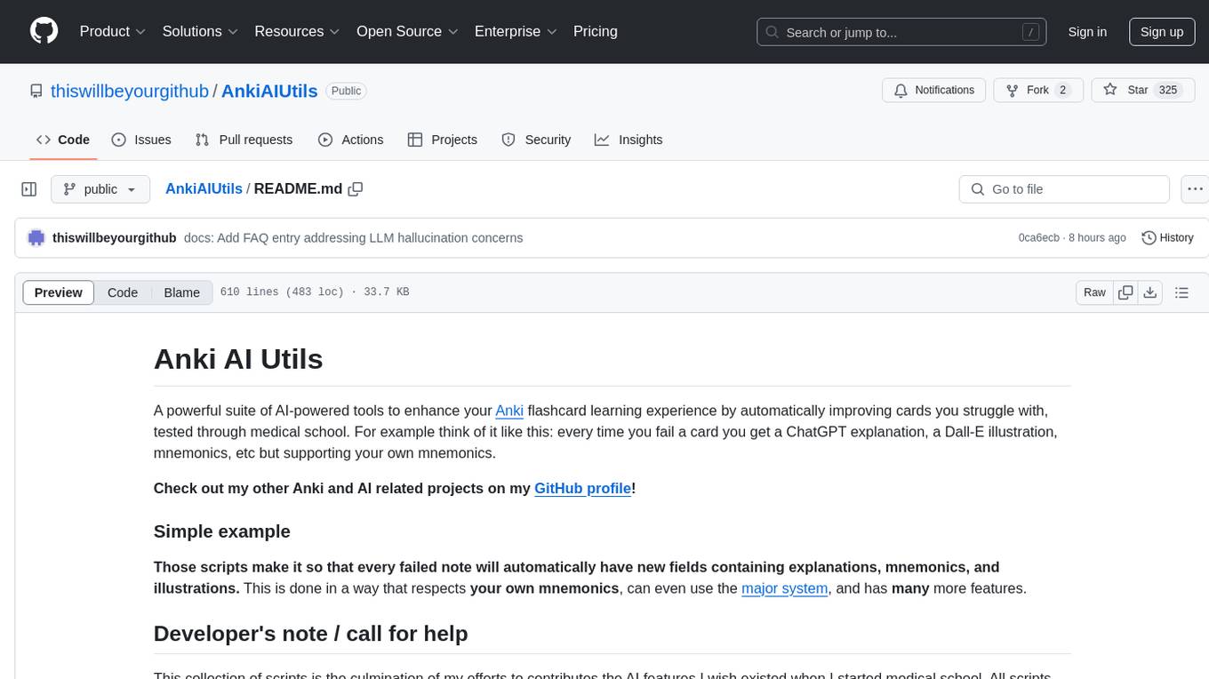Open AnkiAIUtils breadcrumb link

(204, 188)
